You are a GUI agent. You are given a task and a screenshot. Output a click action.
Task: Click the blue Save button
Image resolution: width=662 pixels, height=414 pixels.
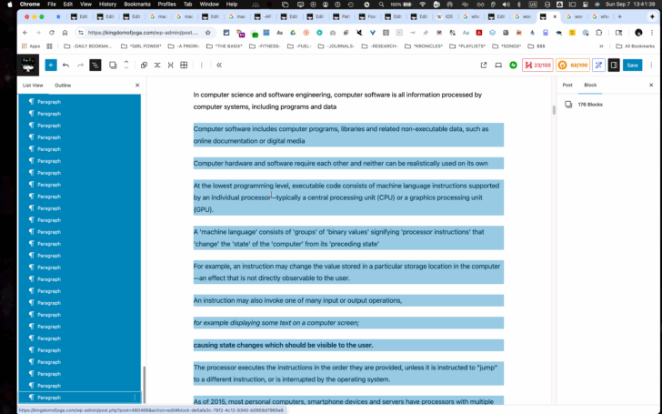coord(633,66)
